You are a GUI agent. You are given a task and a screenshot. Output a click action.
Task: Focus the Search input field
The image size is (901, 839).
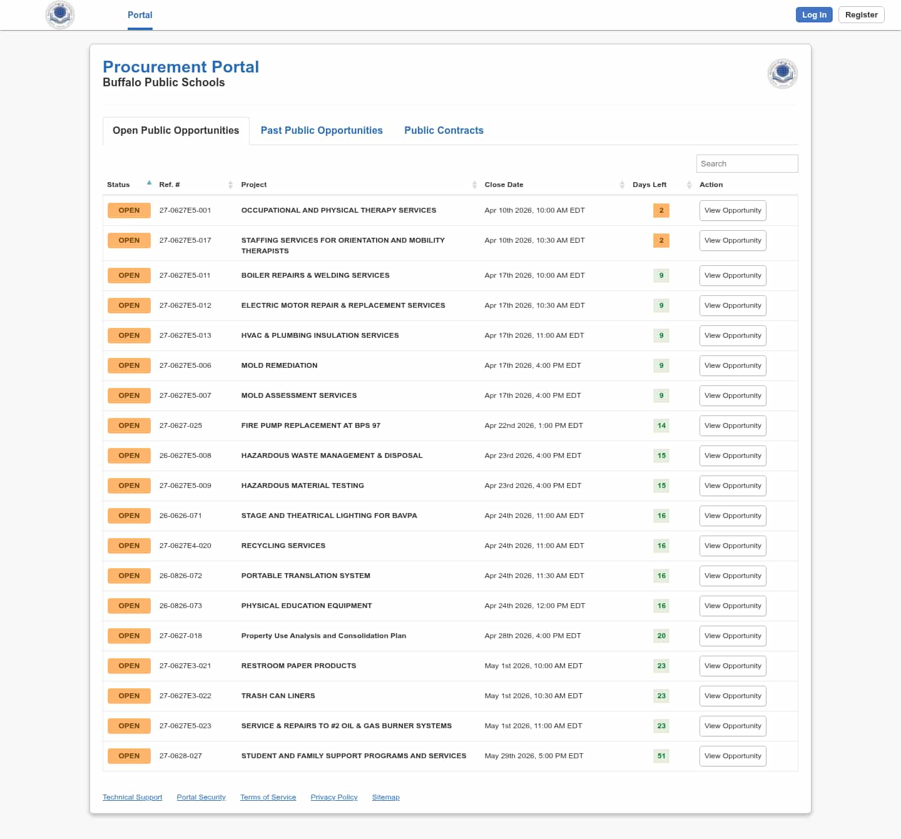pos(746,163)
